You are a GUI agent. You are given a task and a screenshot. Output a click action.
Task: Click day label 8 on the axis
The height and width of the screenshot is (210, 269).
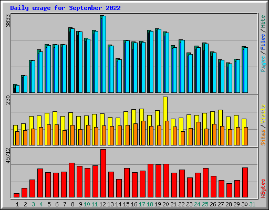[x=73, y=204]
